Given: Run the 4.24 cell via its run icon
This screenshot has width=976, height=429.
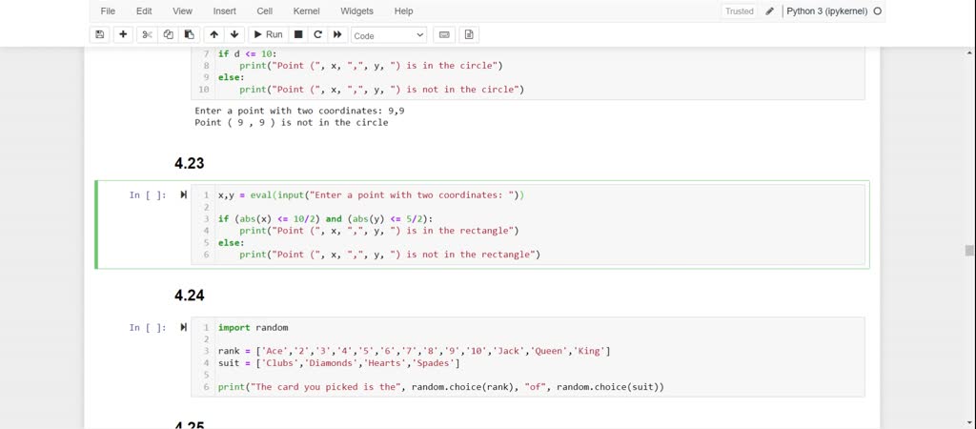Looking at the screenshot, I should [x=183, y=328].
